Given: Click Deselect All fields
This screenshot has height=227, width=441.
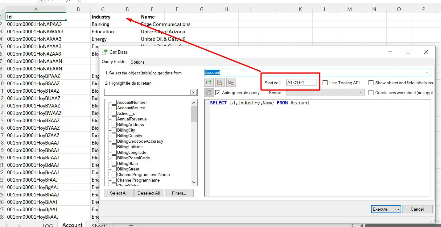Looking at the screenshot, I should pos(149,193).
